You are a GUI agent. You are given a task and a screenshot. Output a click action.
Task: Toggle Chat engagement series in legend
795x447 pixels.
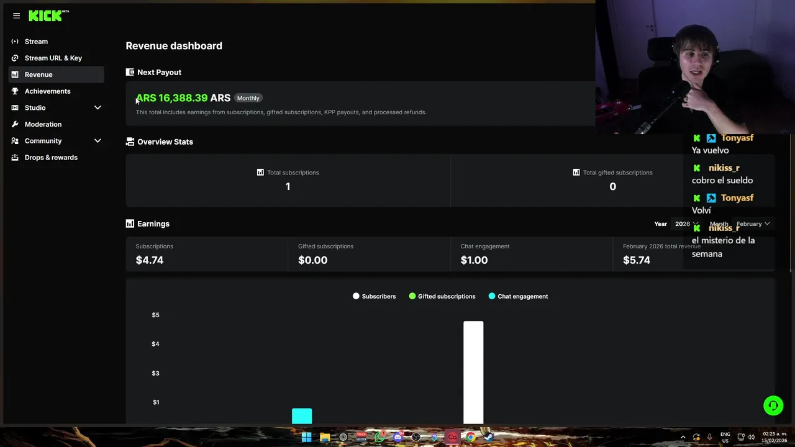[518, 297]
